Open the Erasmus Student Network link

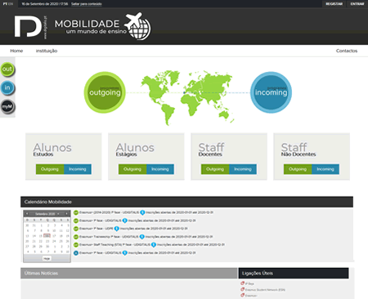265,290
